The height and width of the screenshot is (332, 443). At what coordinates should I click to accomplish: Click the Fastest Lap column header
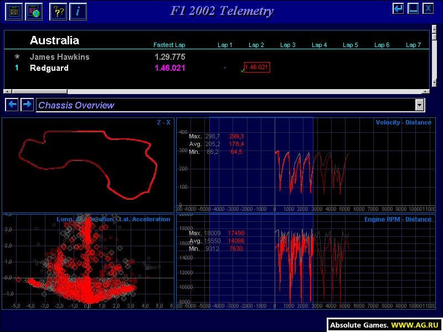[169, 45]
